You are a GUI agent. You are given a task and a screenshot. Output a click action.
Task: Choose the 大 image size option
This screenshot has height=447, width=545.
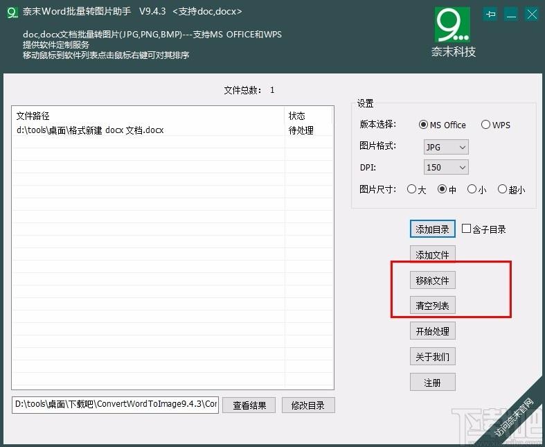click(x=412, y=189)
